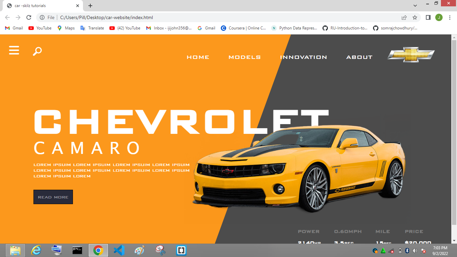Open the Snipping Tool from the taskbar
This screenshot has height=257, width=457.
tap(160, 250)
